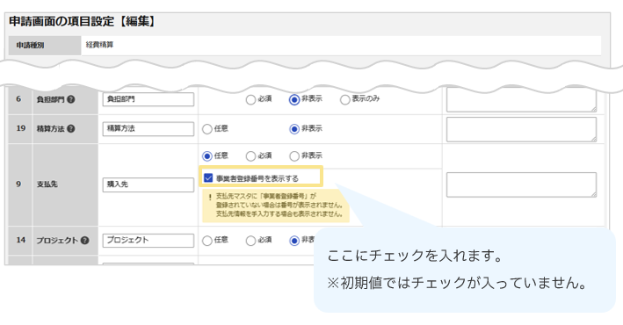
Task: Select 非表示 radio in プロジェクト row
Action: [x=294, y=241]
